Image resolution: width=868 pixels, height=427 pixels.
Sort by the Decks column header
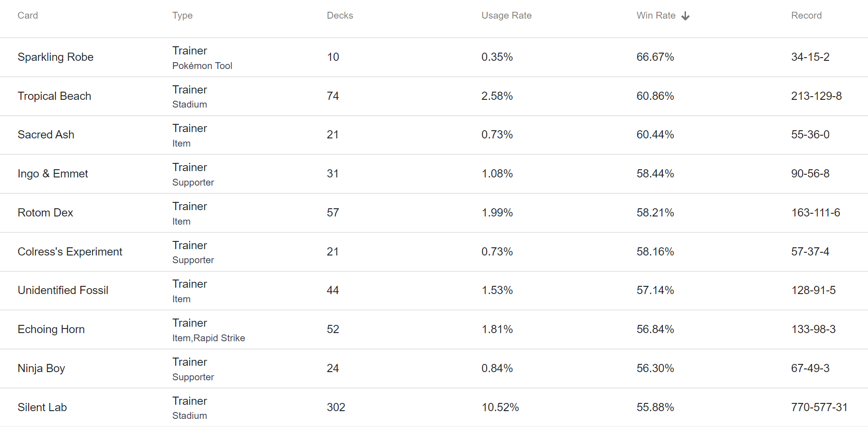click(x=340, y=15)
